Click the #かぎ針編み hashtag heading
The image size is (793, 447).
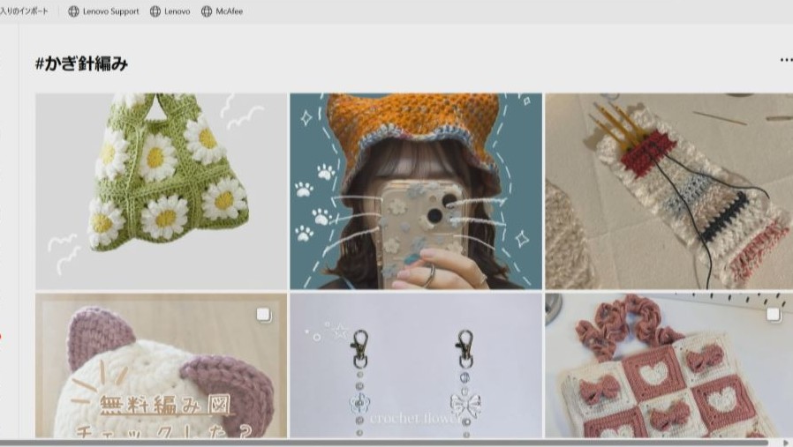pos(81,63)
